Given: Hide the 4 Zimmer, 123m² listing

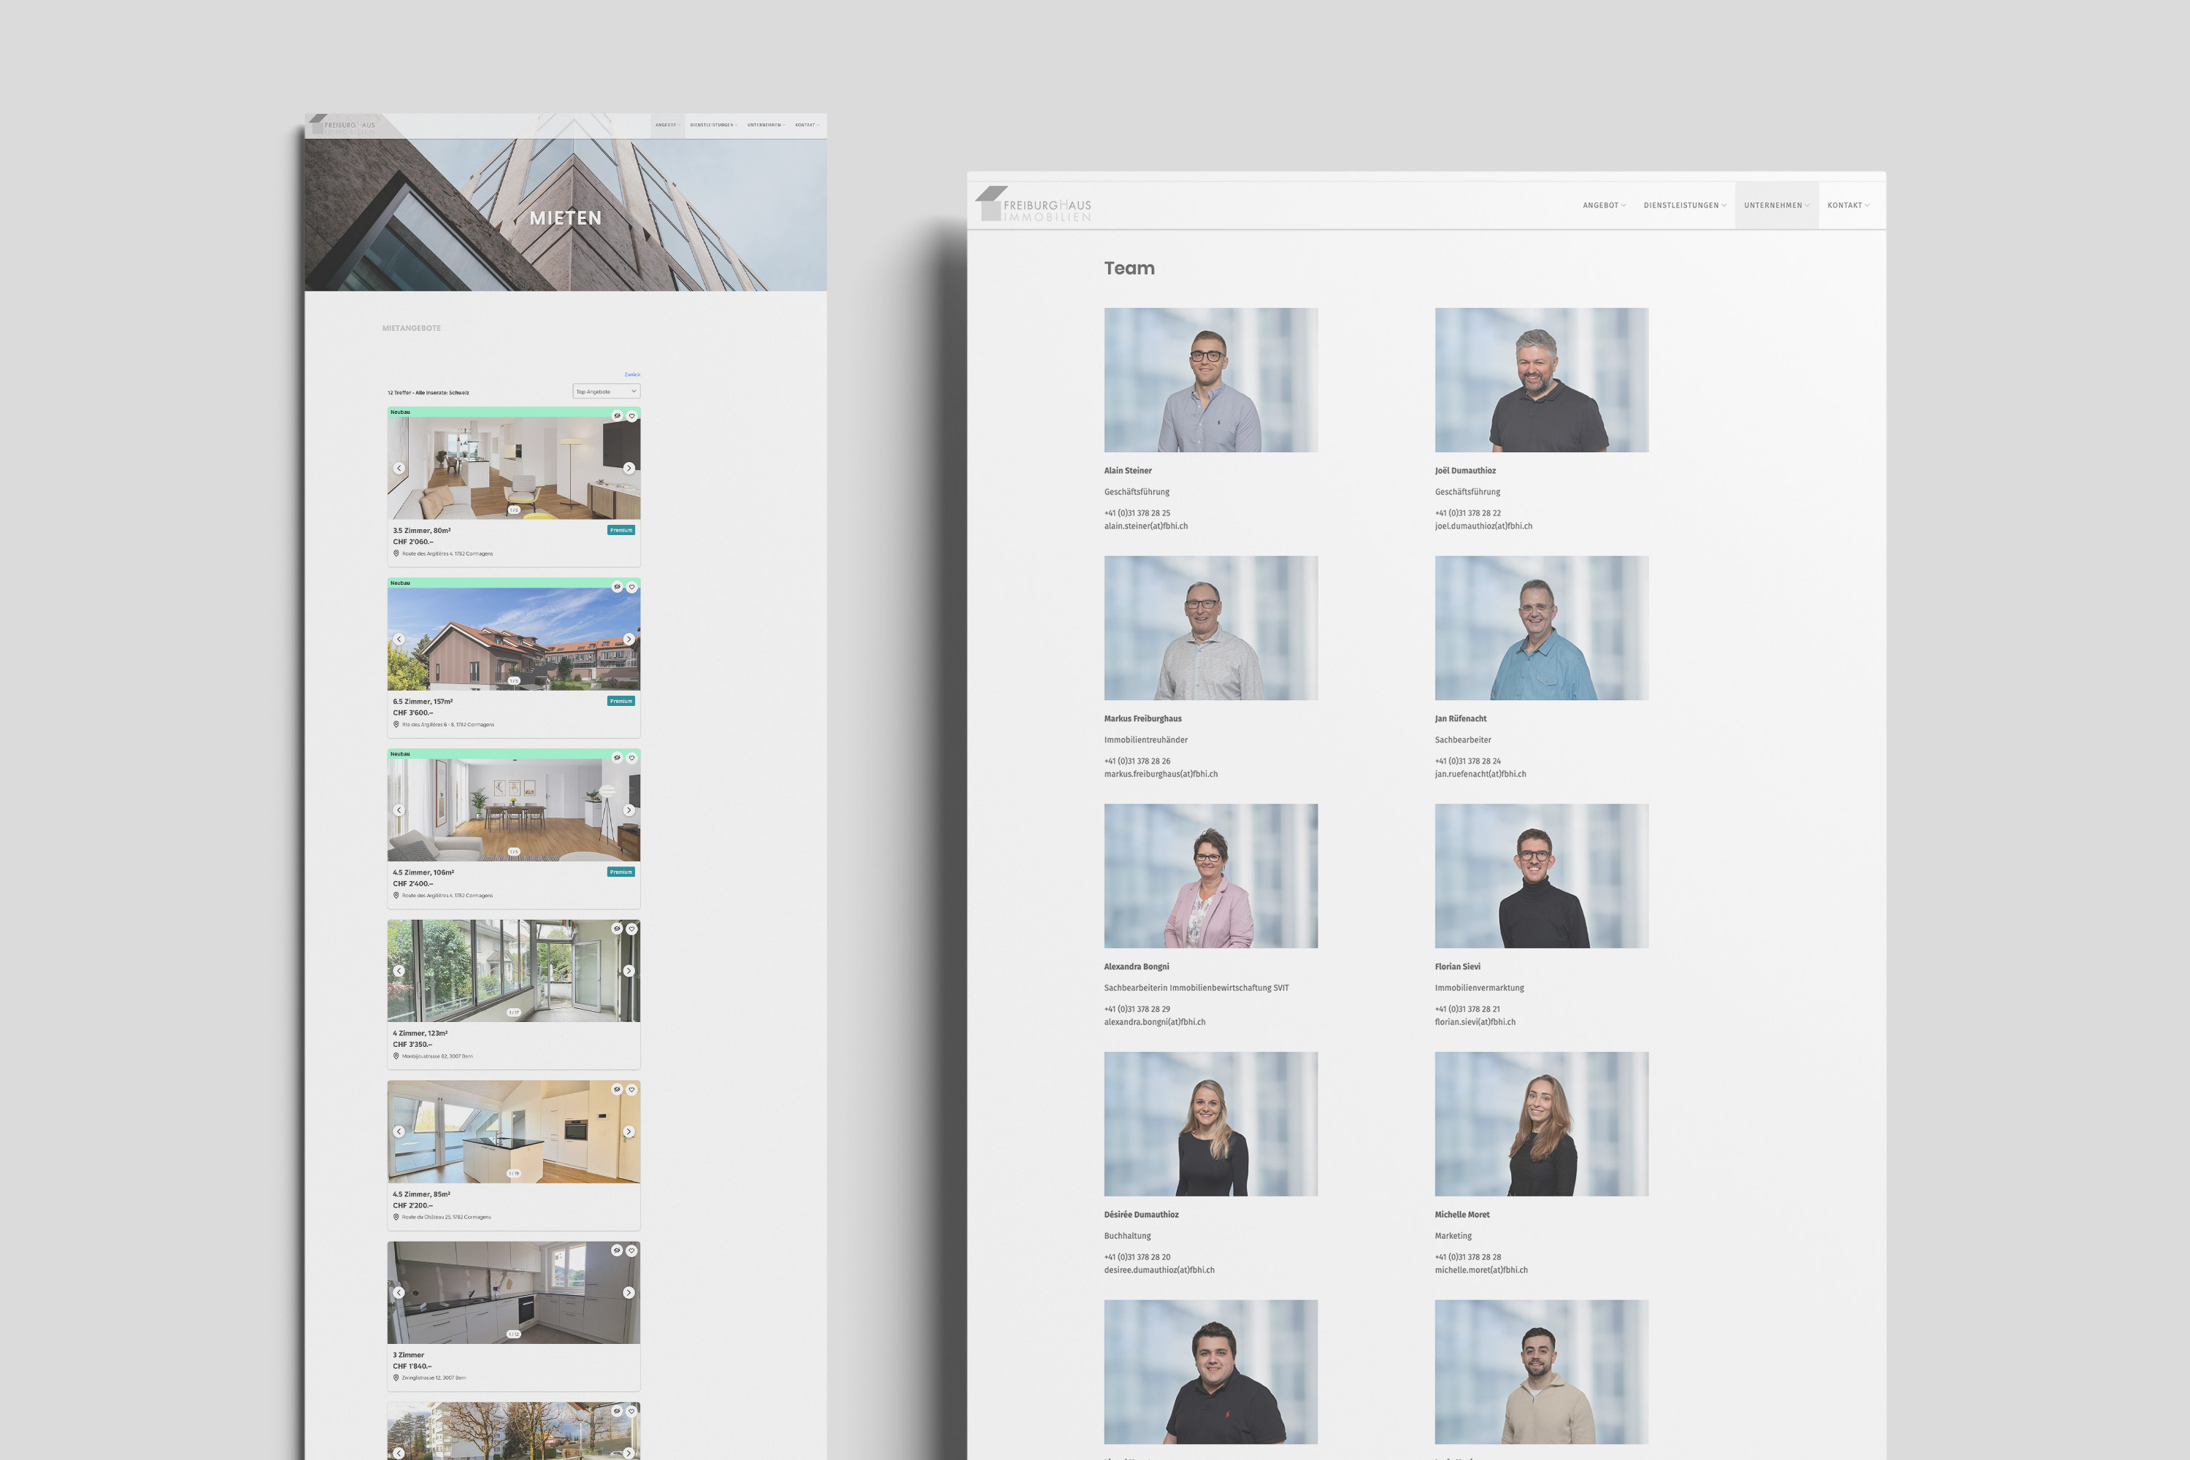Looking at the screenshot, I should pos(616,929).
